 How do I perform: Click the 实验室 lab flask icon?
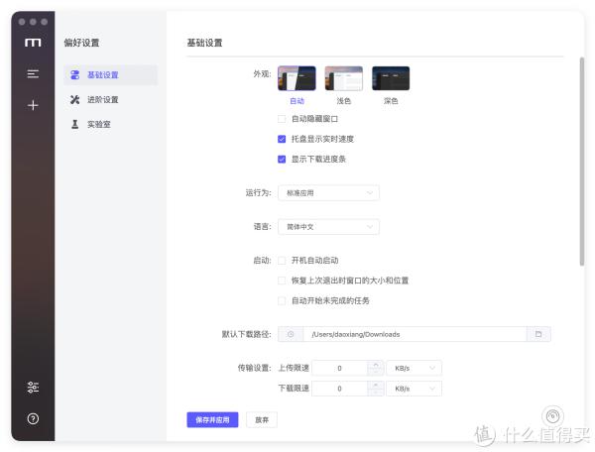tap(75, 124)
